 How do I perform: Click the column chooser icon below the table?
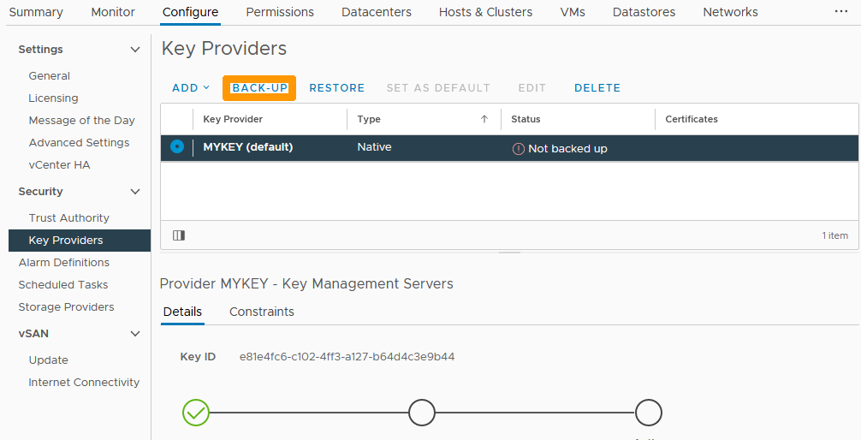(x=179, y=235)
